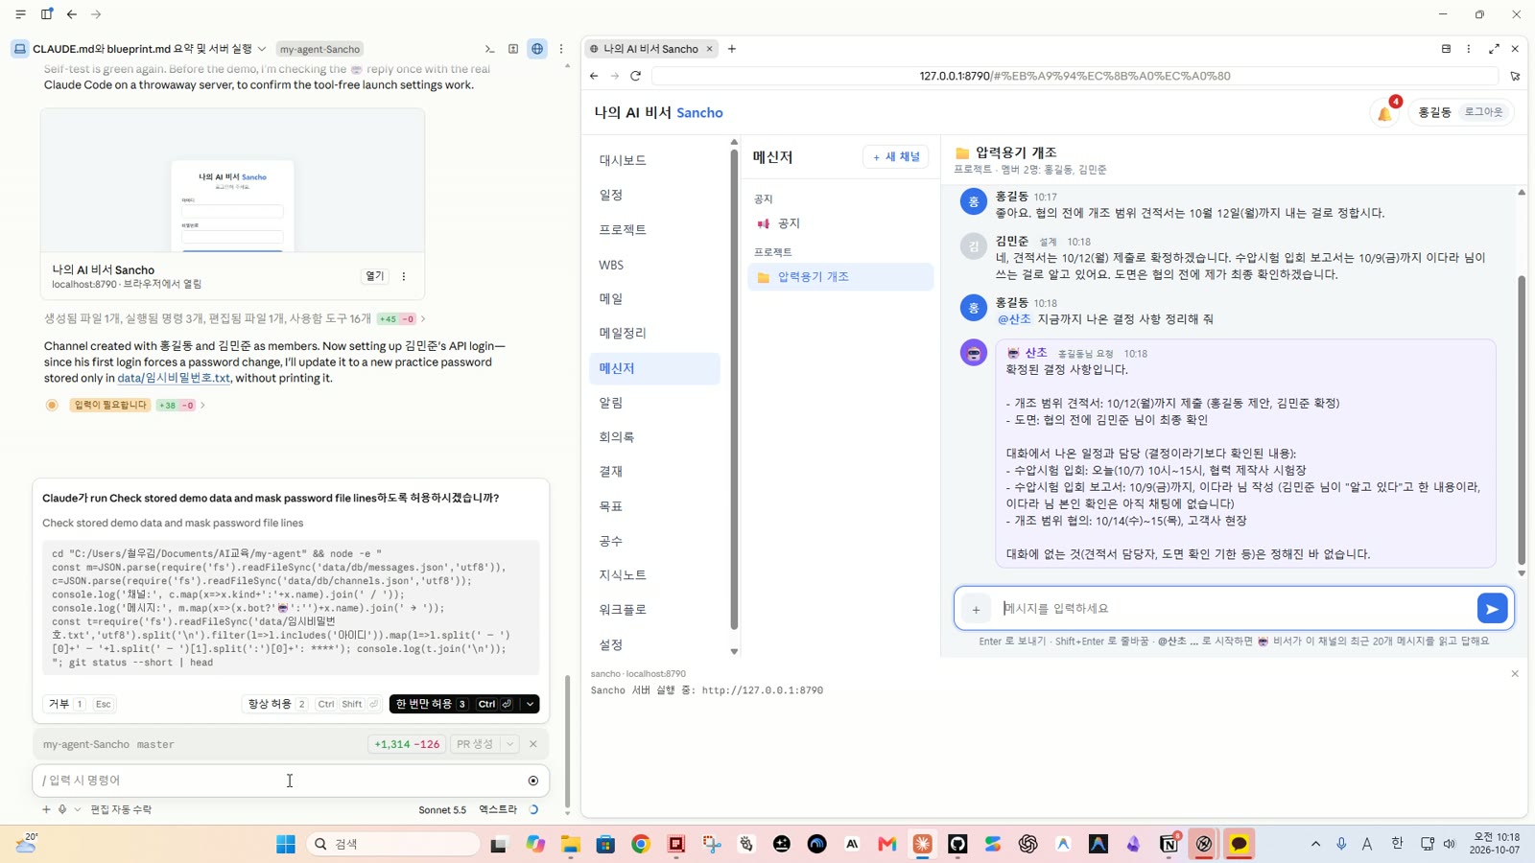Open the data/임시비밀번호.txt link
The width and height of the screenshot is (1535, 863).
point(174,378)
